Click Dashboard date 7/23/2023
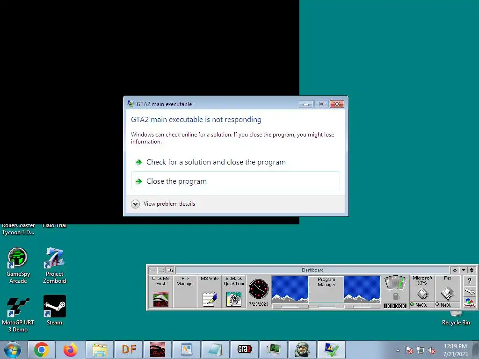Viewport: 479px width, 359px height. point(258,304)
